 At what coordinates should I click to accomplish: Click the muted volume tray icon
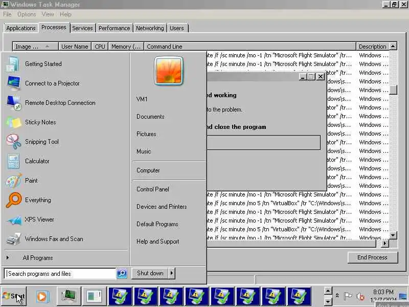(360, 296)
